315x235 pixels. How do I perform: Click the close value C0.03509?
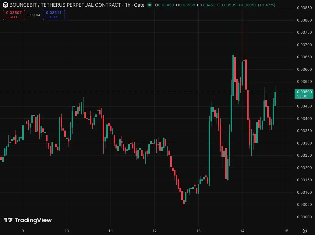pos(227,5)
